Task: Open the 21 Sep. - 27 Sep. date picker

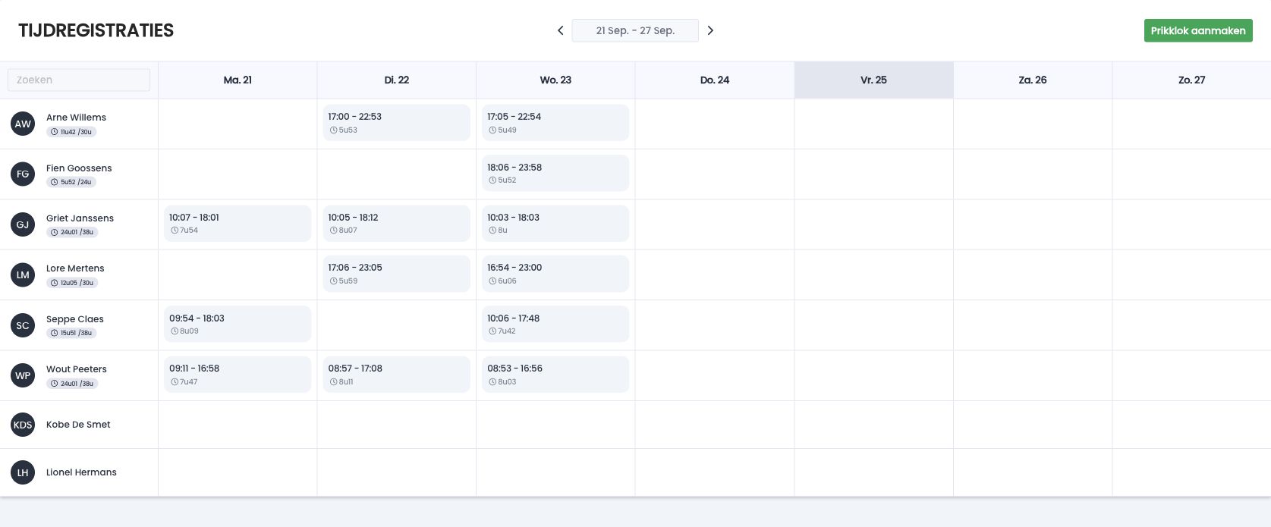Action: click(x=635, y=30)
